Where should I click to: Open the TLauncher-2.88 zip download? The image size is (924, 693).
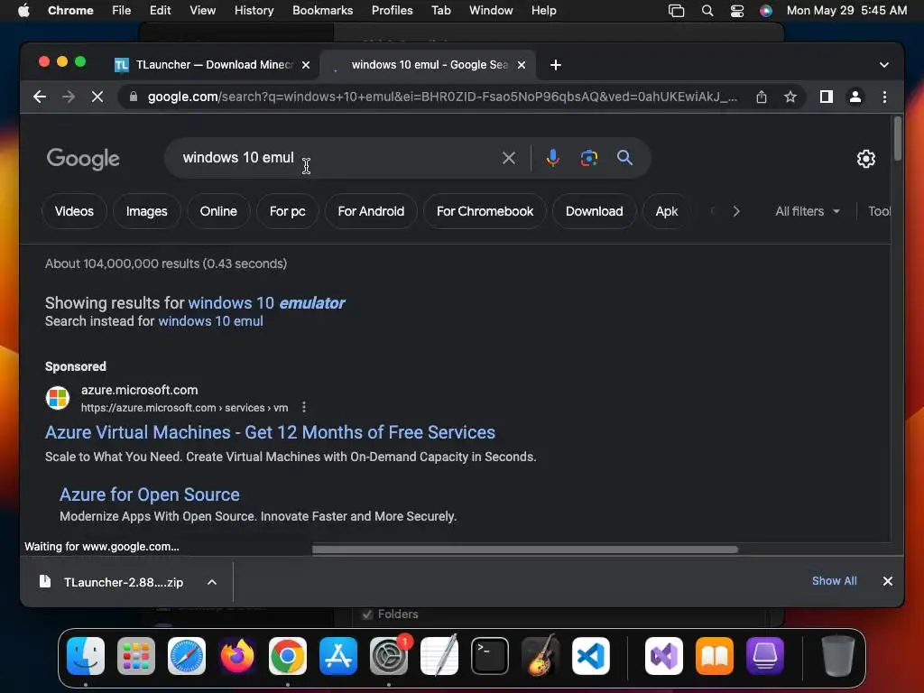(123, 582)
